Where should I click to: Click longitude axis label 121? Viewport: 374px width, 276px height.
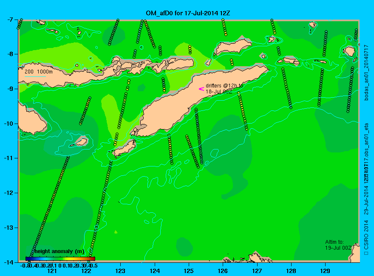52,271
